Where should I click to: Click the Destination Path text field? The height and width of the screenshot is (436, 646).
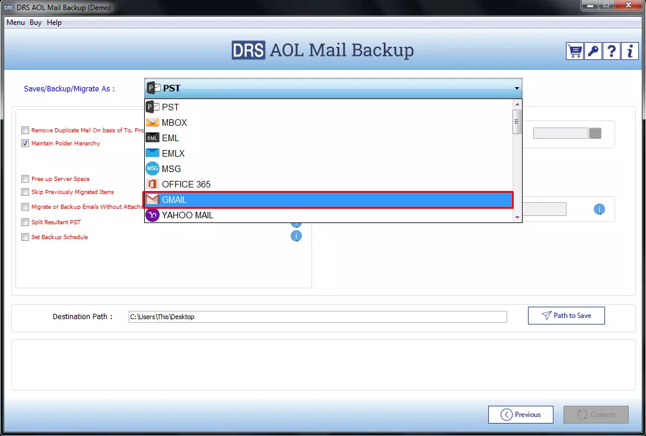tap(317, 317)
